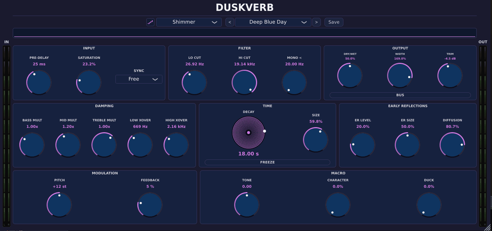Click the 20.00 Hz mono value
Screen dimensions: 492x231
click(294, 64)
